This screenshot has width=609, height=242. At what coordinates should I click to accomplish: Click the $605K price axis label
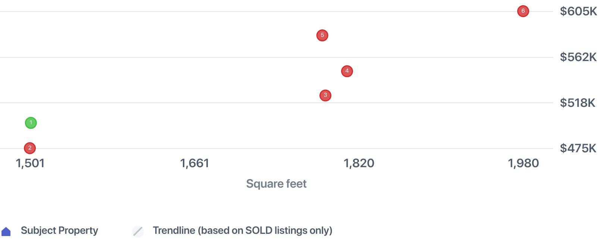[578, 12]
